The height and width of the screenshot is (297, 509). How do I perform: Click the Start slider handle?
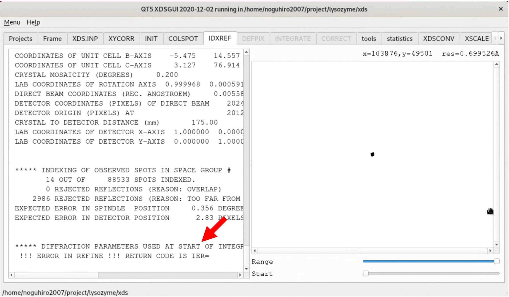coord(366,273)
